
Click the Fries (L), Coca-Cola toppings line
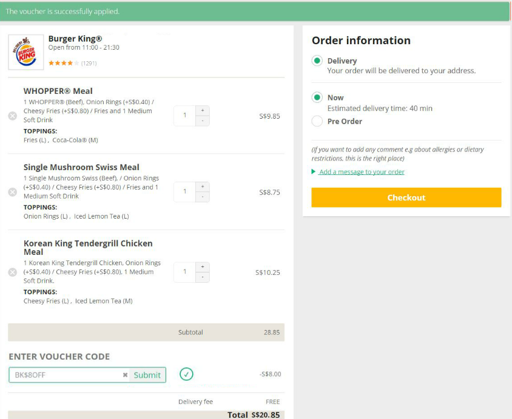pyautogui.click(x=61, y=140)
